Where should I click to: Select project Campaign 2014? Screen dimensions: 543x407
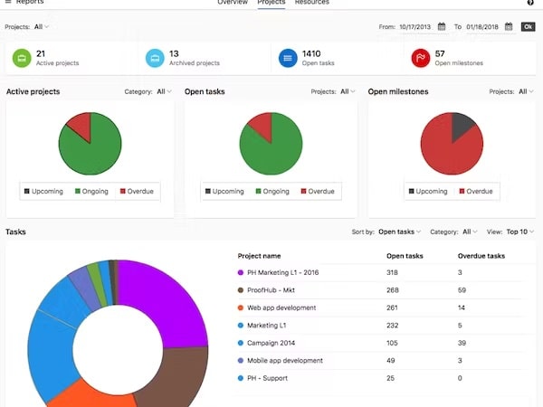click(x=271, y=343)
